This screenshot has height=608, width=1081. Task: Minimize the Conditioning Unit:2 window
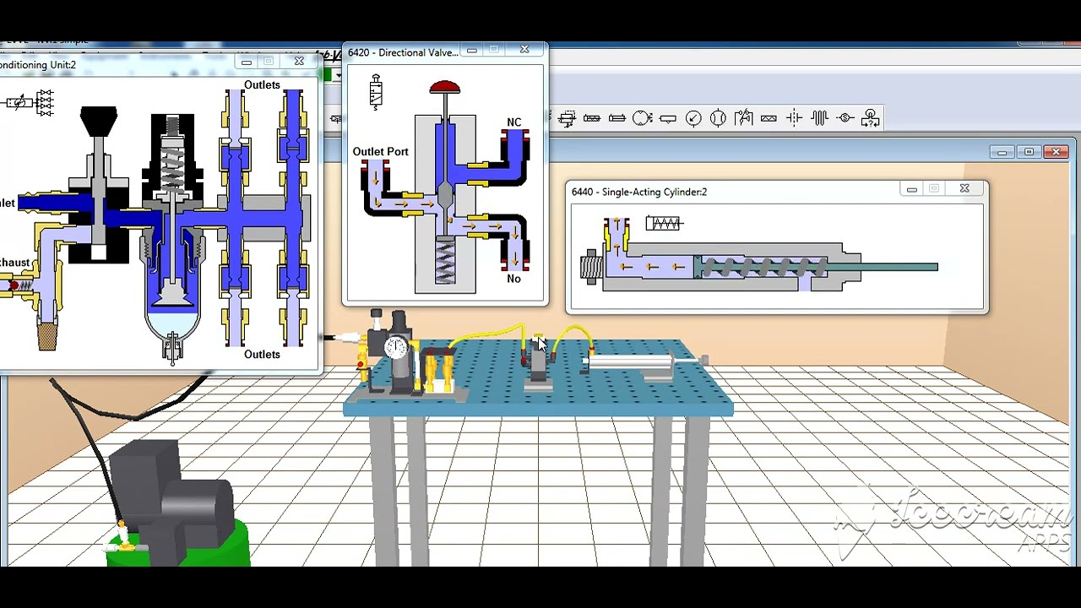(x=247, y=62)
